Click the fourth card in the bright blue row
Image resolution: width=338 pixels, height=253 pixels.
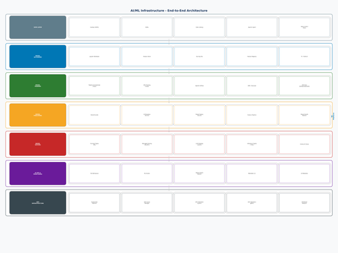tap(252, 57)
